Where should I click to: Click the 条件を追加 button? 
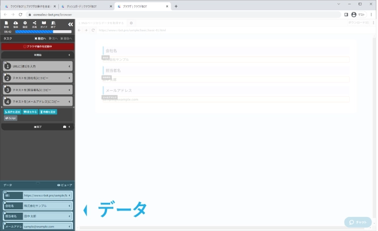pyautogui.click(x=13, y=111)
